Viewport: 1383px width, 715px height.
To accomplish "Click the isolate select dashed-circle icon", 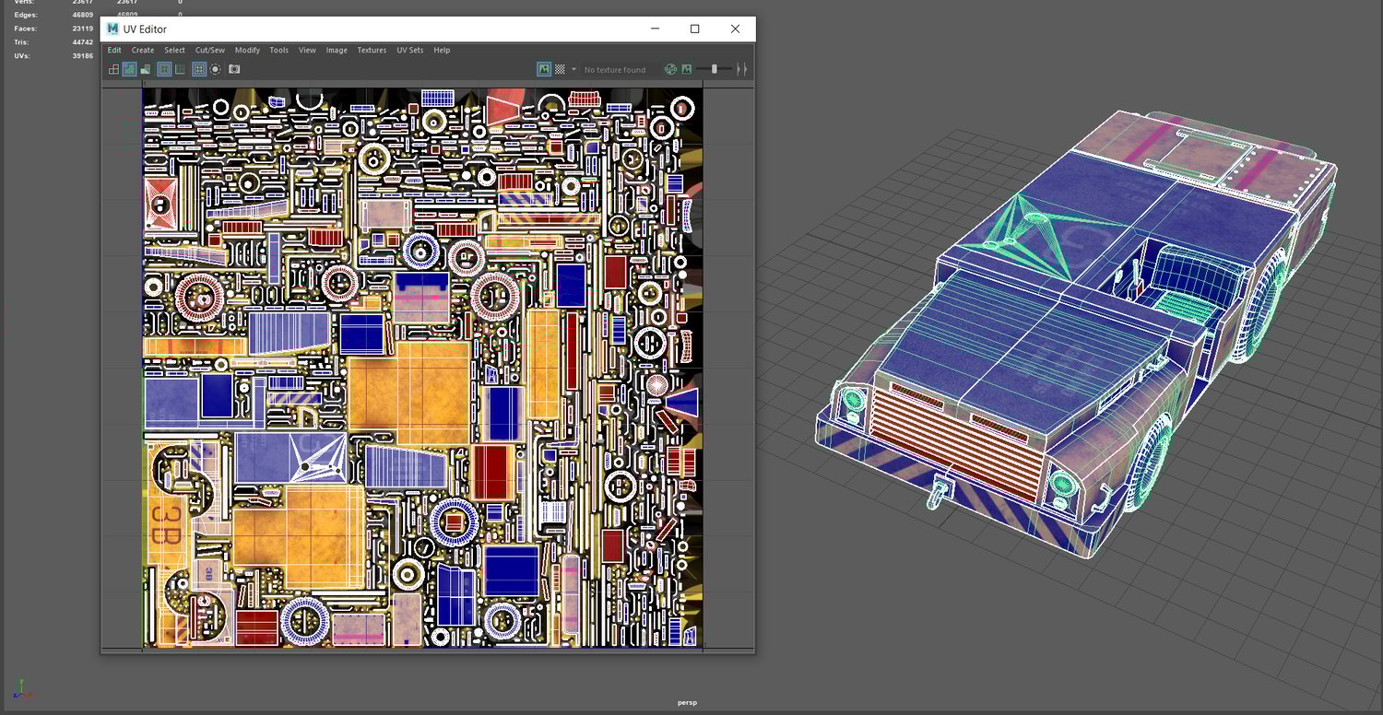I will pyautogui.click(x=216, y=69).
